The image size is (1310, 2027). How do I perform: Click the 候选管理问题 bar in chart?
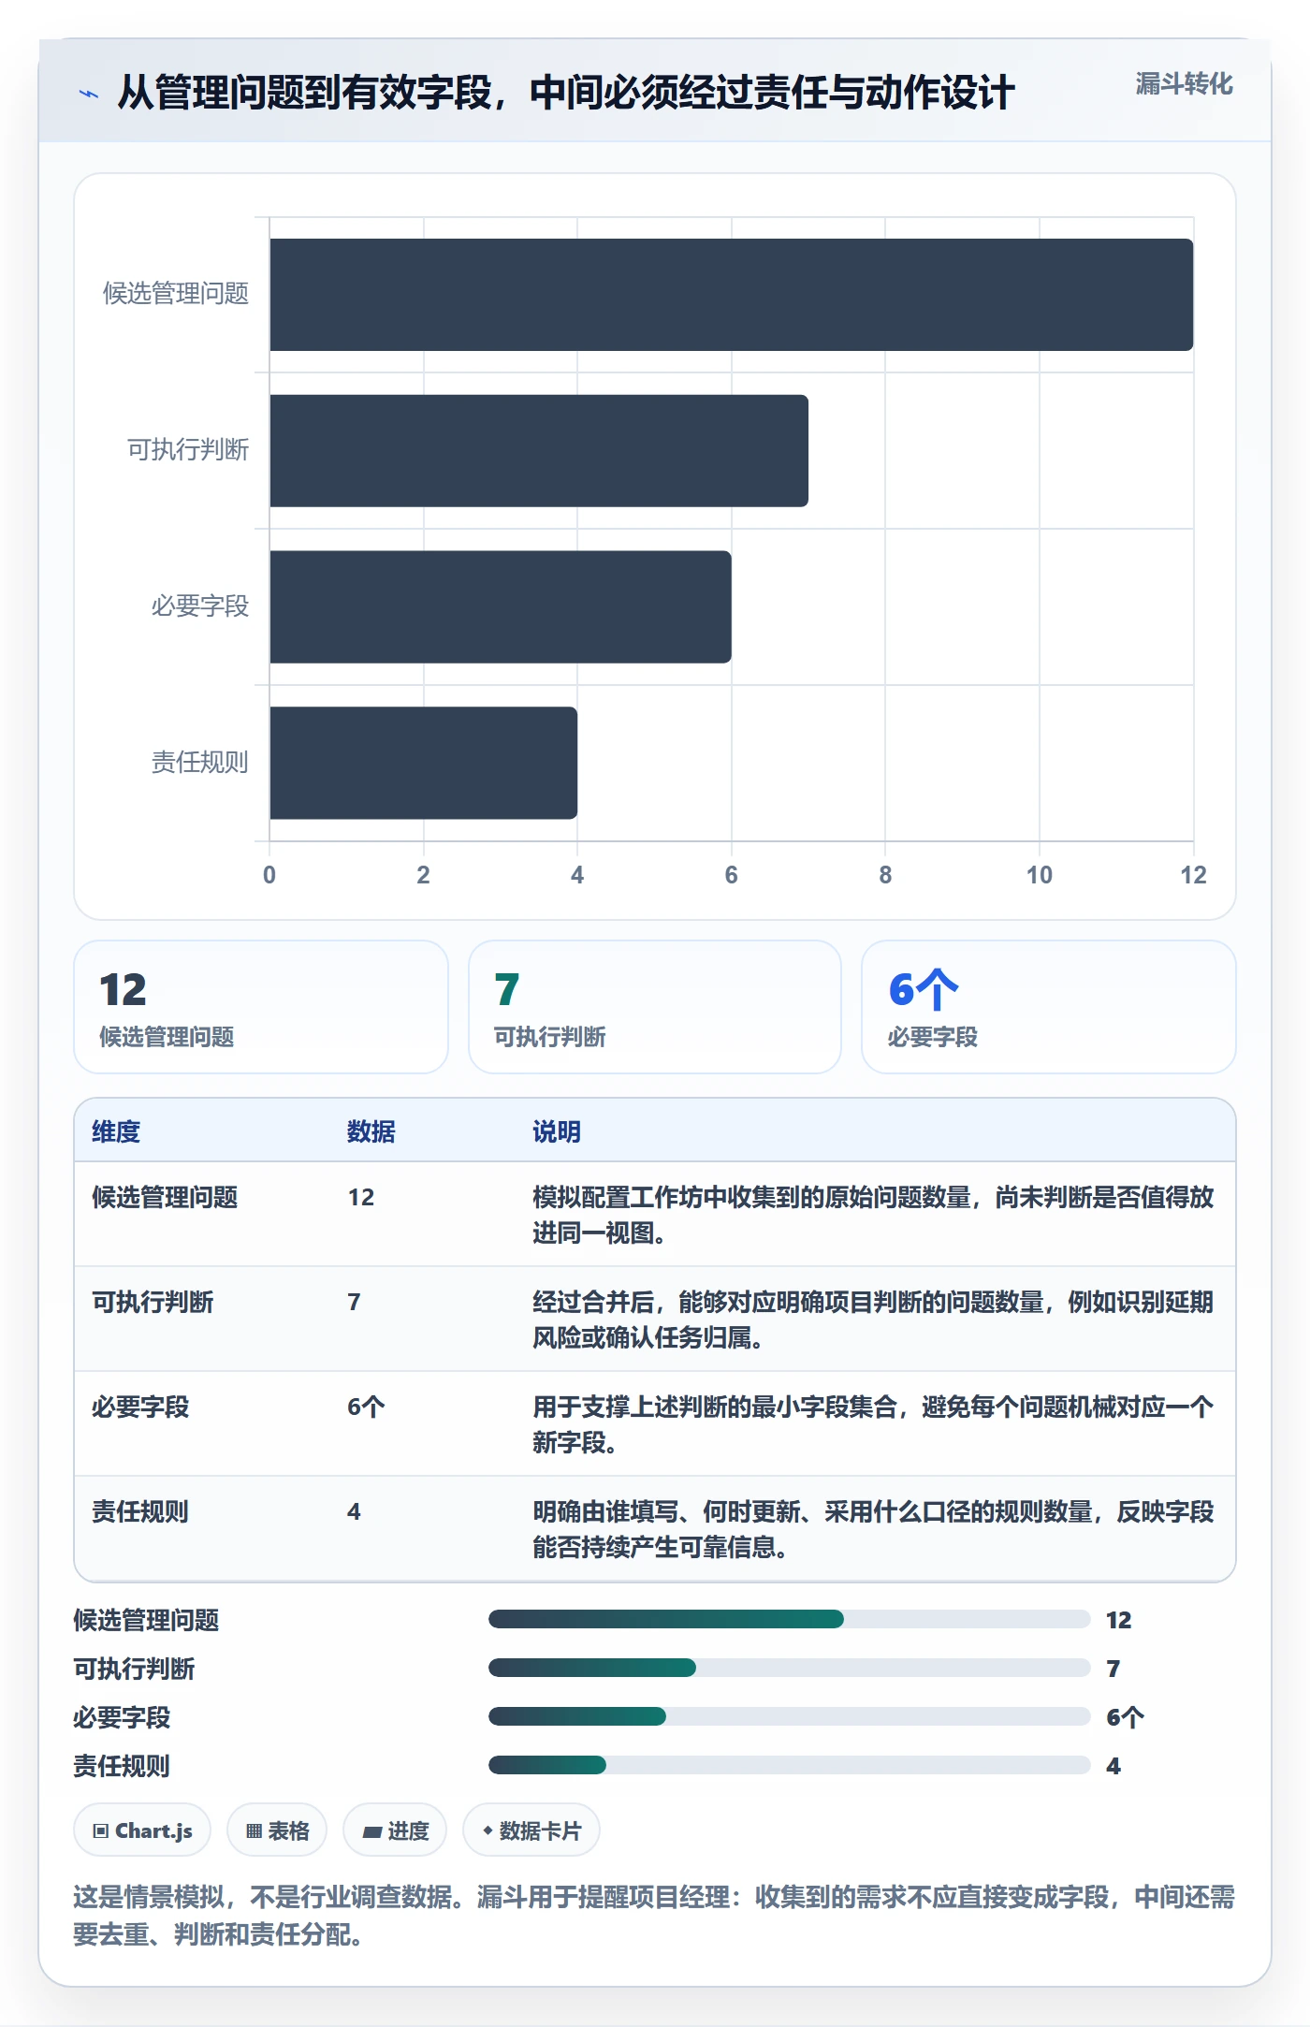coord(732,295)
